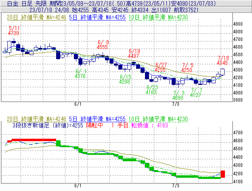Click the 6/8 4555 peak label

(103, 45)
